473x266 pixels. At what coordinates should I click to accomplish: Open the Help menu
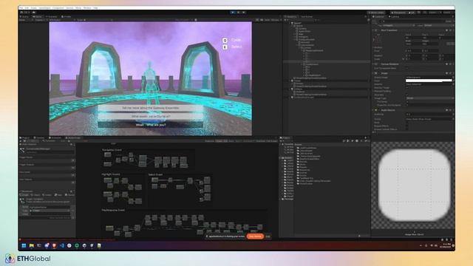[95, 8]
